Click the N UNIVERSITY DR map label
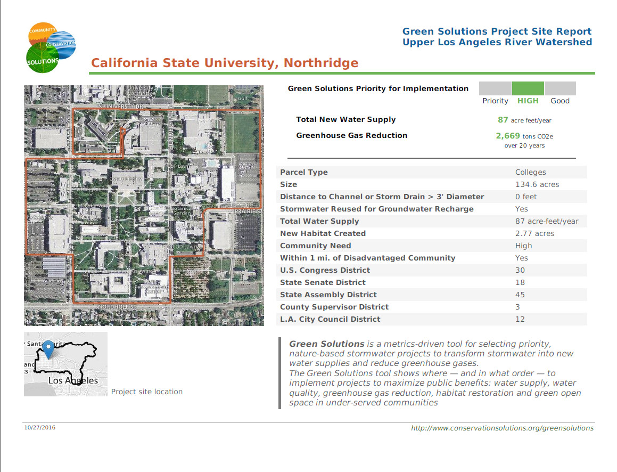Viewport: 617px width, 472px height. (x=121, y=107)
